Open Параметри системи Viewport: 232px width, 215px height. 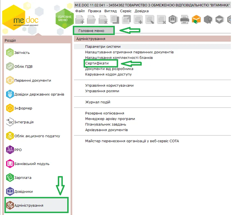pos(103,47)
